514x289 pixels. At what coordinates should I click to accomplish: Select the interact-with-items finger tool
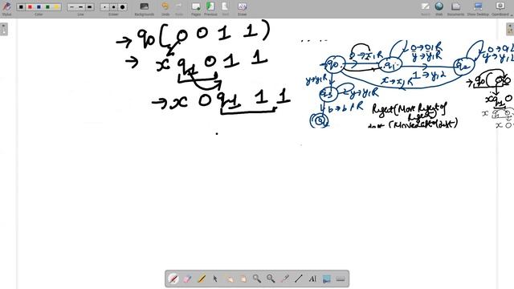point(229,279)
